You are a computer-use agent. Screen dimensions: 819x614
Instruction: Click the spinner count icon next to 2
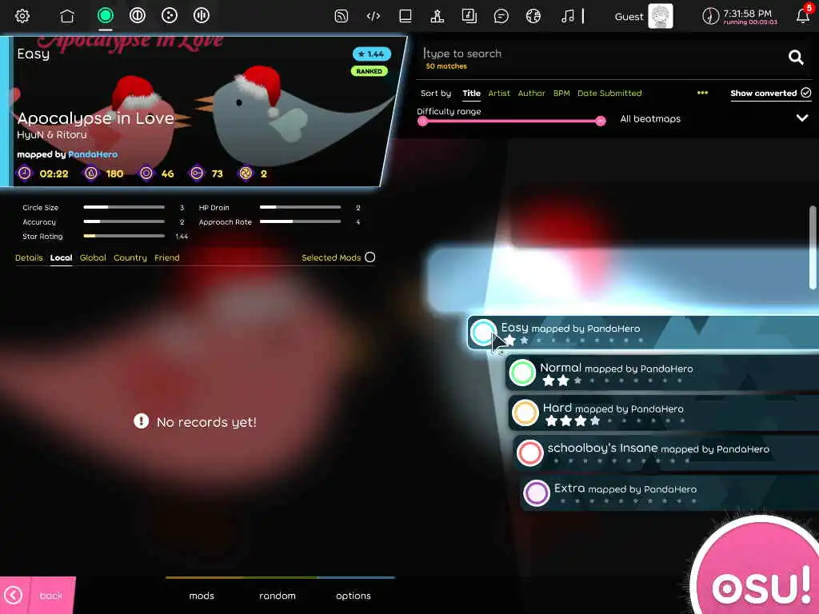tap(246, 173)
